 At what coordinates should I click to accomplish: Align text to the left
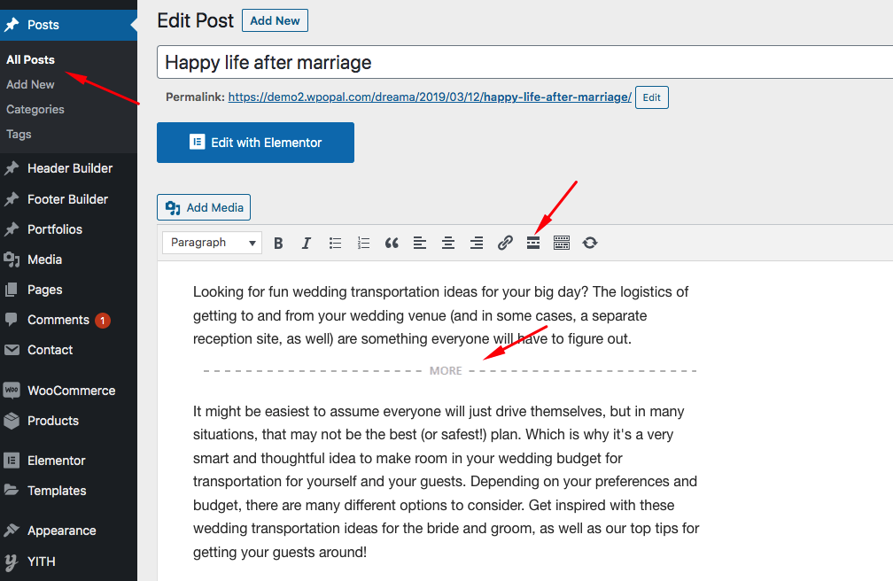(x=420, y=243)
